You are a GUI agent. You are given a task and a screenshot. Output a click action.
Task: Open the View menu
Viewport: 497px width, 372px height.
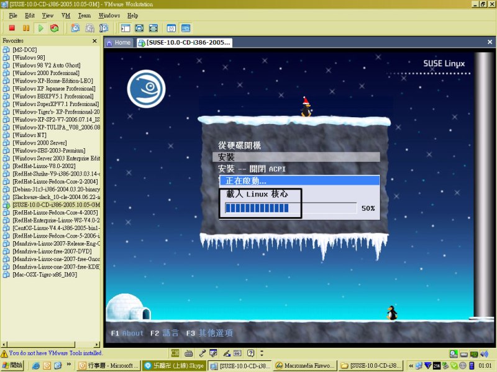pyautogui.click(x=48, y=15)
